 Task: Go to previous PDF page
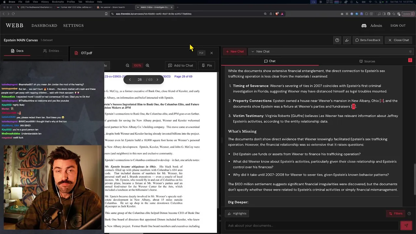coord(130,80)
